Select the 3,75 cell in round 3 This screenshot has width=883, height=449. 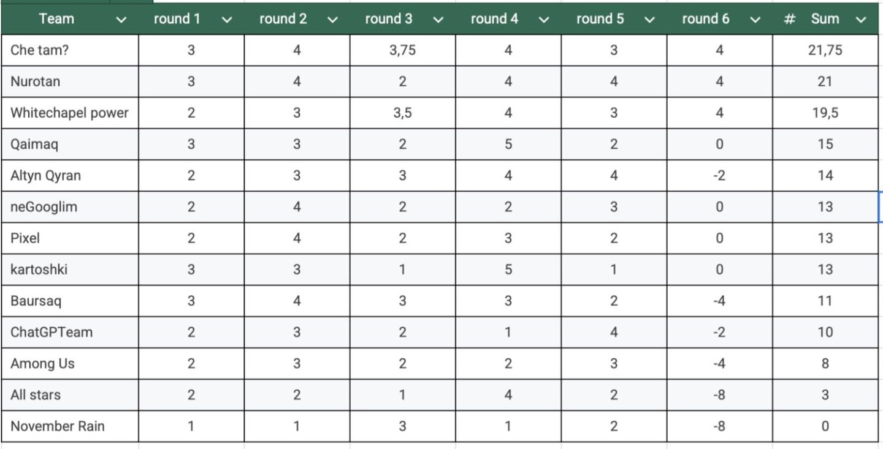pos(402,50)
